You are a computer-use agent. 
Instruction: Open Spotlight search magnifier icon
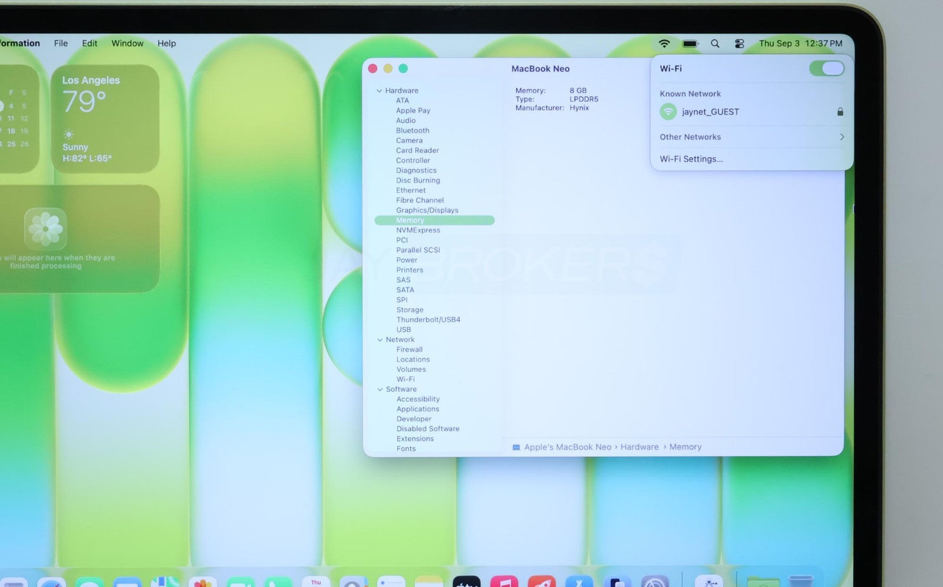(x=715, y=44)
